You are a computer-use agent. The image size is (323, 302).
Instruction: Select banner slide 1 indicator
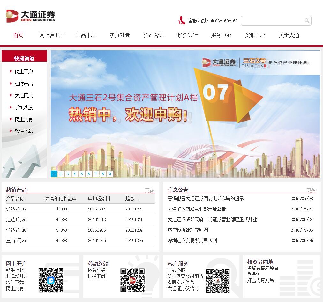click(x=54, y=174)
